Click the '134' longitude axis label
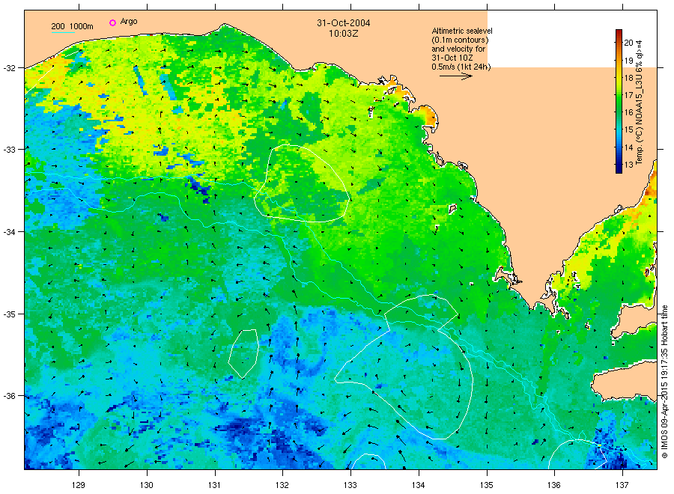The image size is (674, 494). (418, 485)
